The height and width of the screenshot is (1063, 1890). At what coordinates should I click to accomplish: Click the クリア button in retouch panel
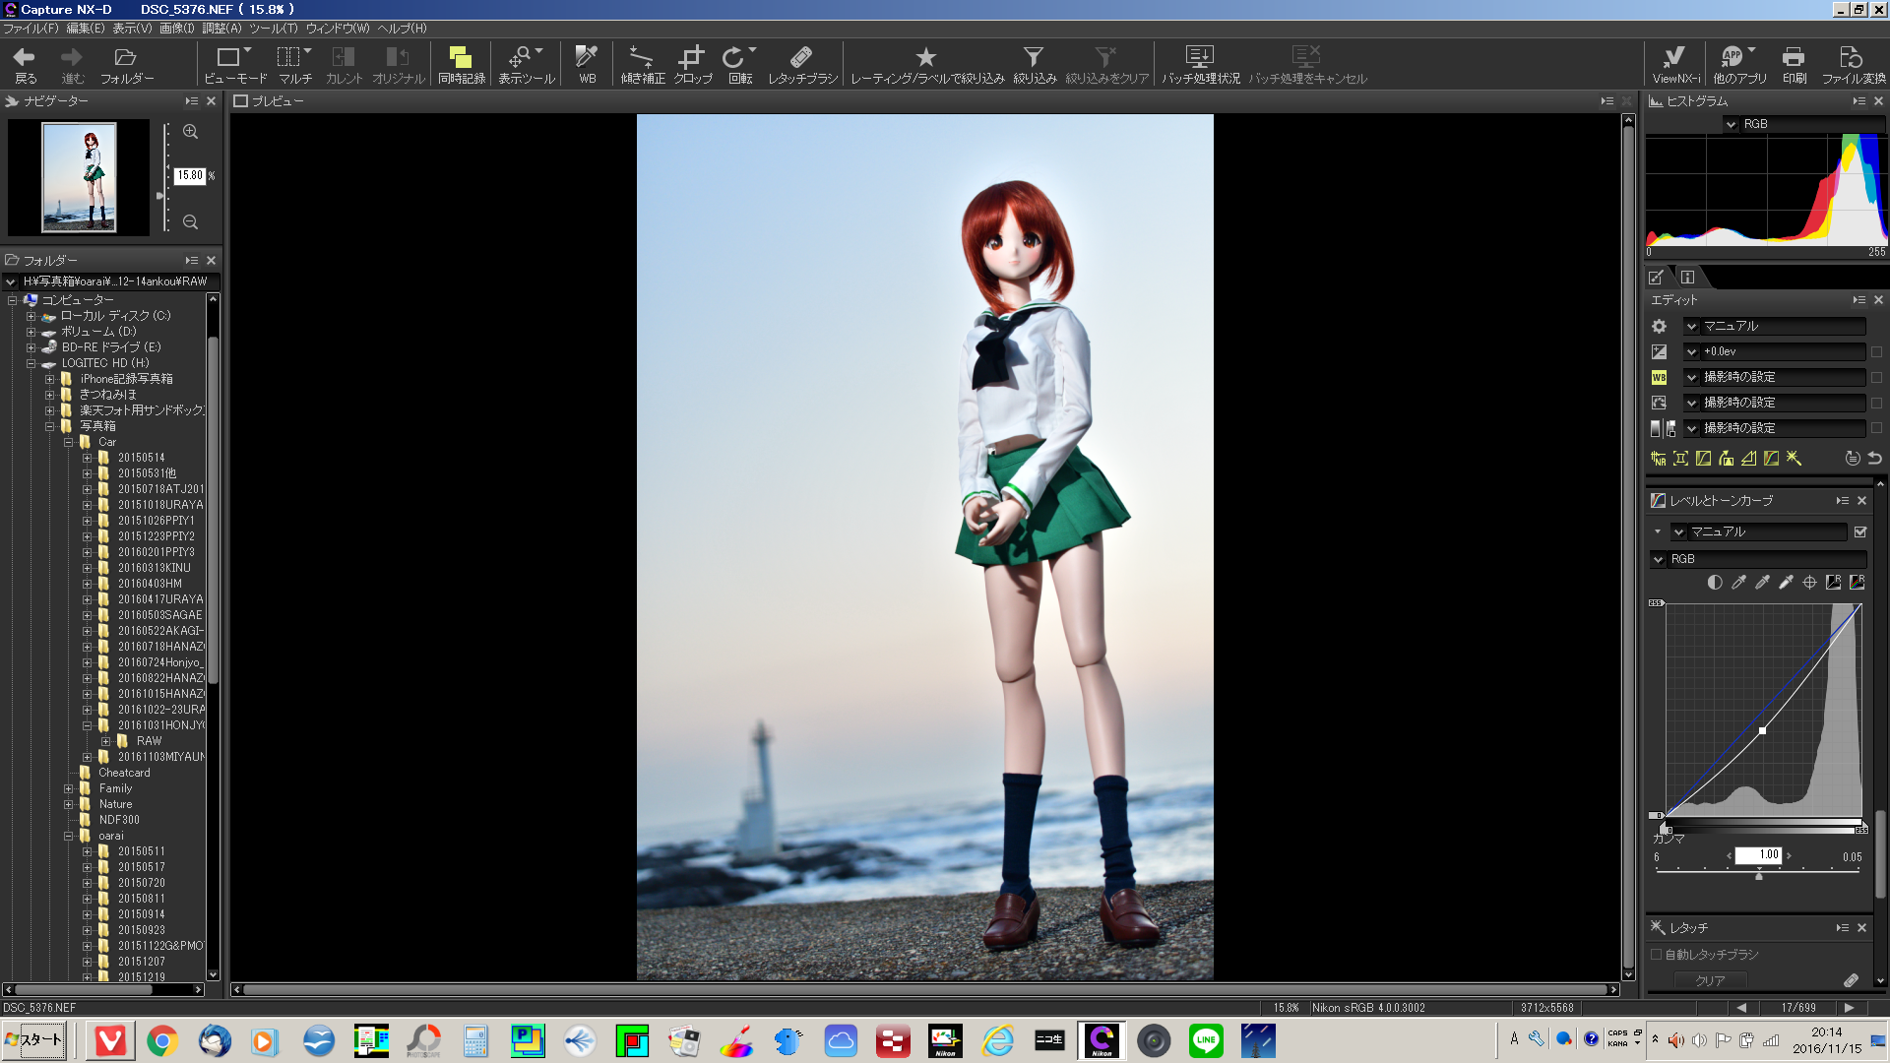(1710, 980)
